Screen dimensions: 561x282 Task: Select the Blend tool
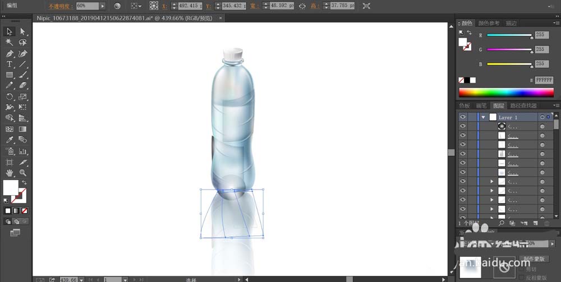[23, 140]
